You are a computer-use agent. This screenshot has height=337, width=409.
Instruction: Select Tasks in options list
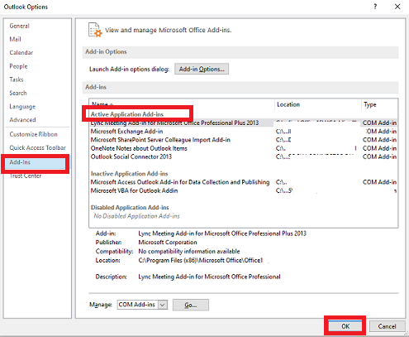pos(17,79)
